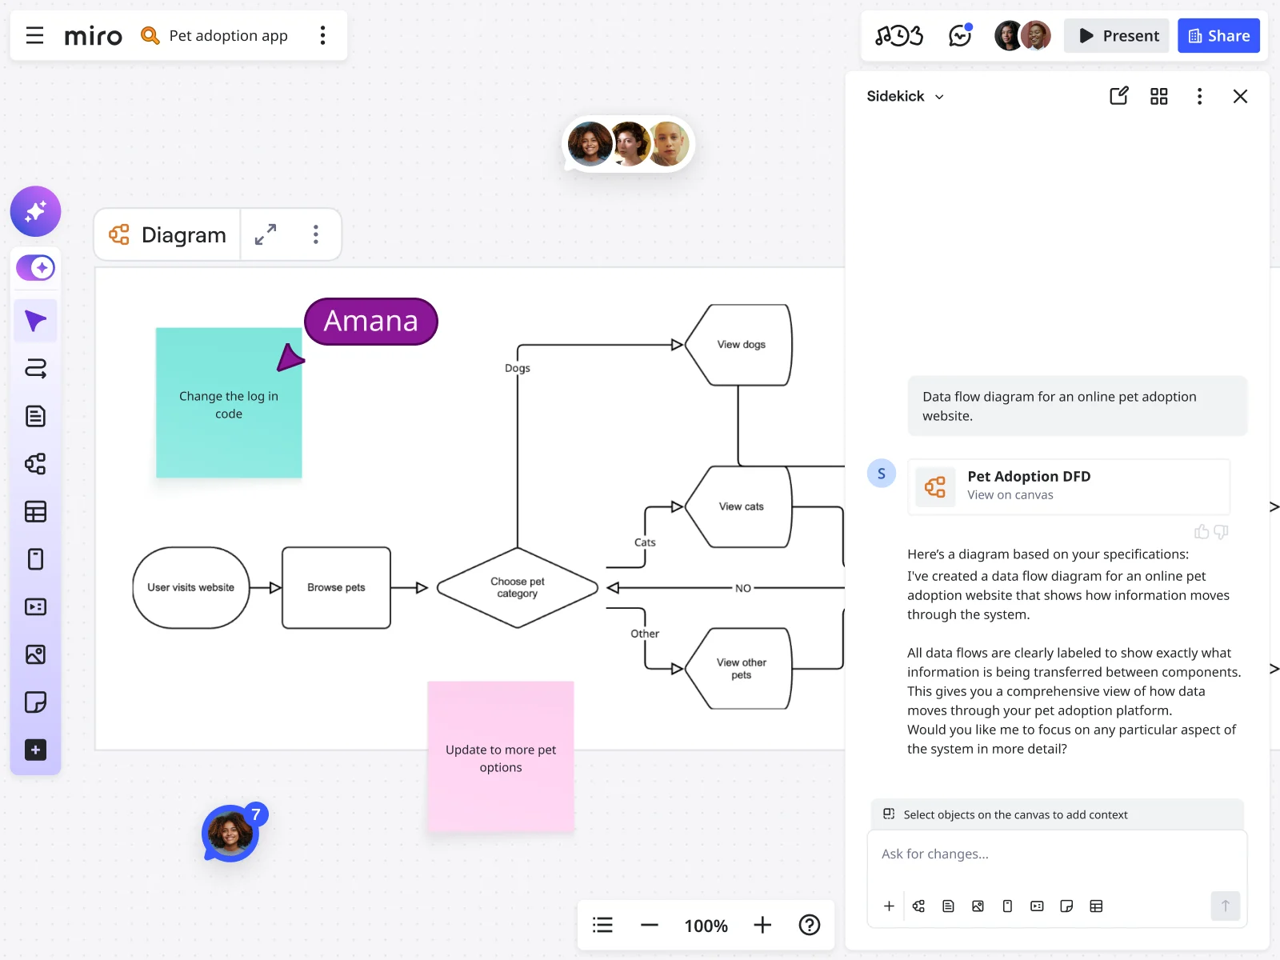Open the sticky note tool in the sidebar
1280x960 pixels.
coord(35,702)
